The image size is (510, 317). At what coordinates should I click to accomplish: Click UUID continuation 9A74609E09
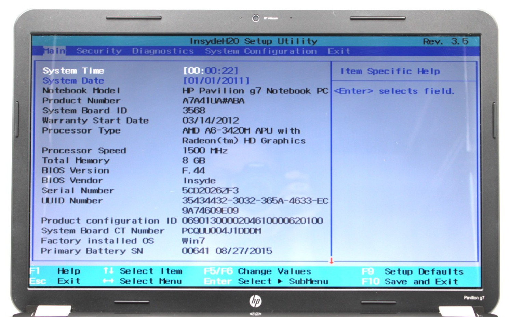[x=210, y=211]
